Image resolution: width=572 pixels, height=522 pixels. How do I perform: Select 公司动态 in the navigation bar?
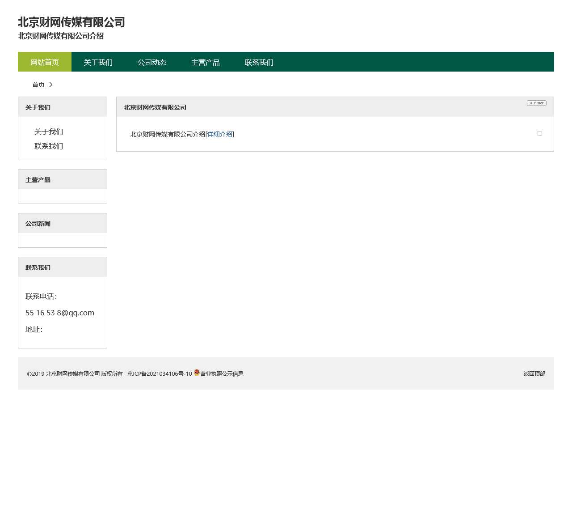point(152,62)
